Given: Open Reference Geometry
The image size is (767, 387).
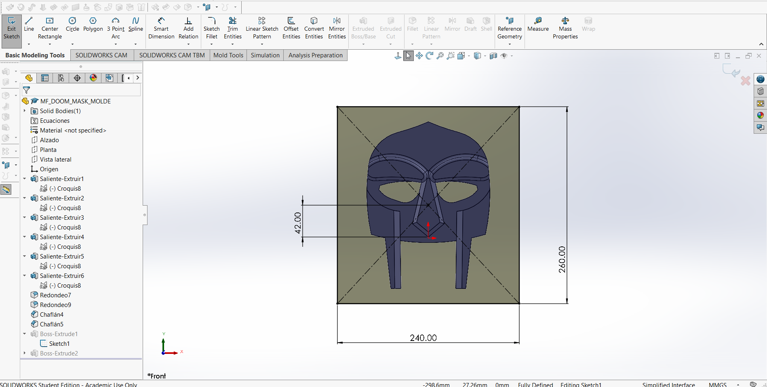Looking at the screenshot, I should [510, 28].
